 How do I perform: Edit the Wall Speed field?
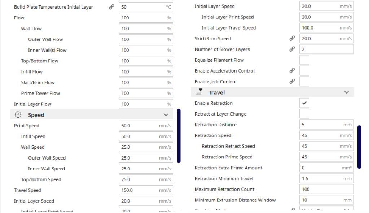(x=146, y=147)
